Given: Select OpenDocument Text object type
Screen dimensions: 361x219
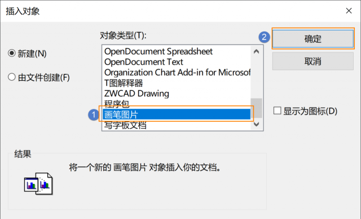Looking at the screenshot, I should coord(177,62).
